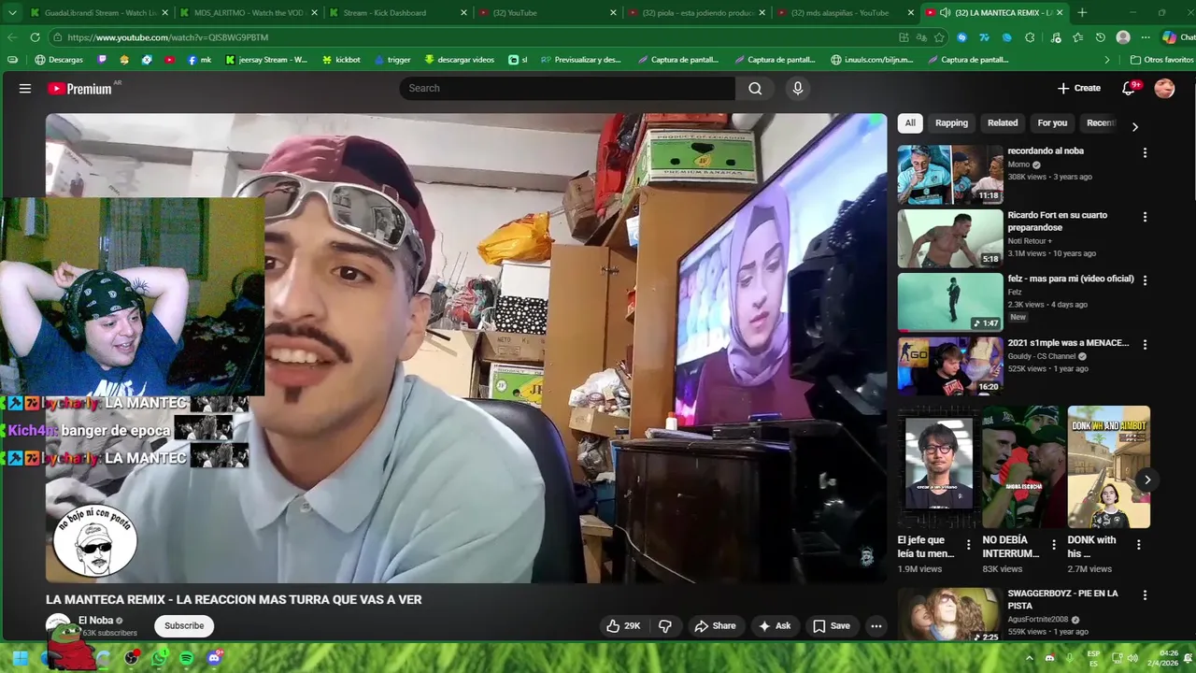Screen dimensions: 1196x673
Task: Open the account avatar menu
Action: (x=1164, y=88)
